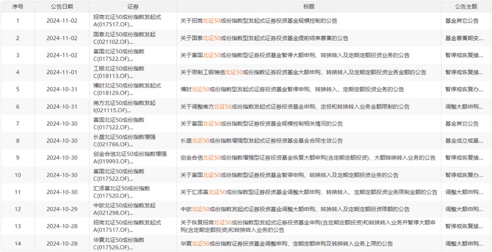Click 基金募集期变 topic in row 2

(x=464, y=38)
